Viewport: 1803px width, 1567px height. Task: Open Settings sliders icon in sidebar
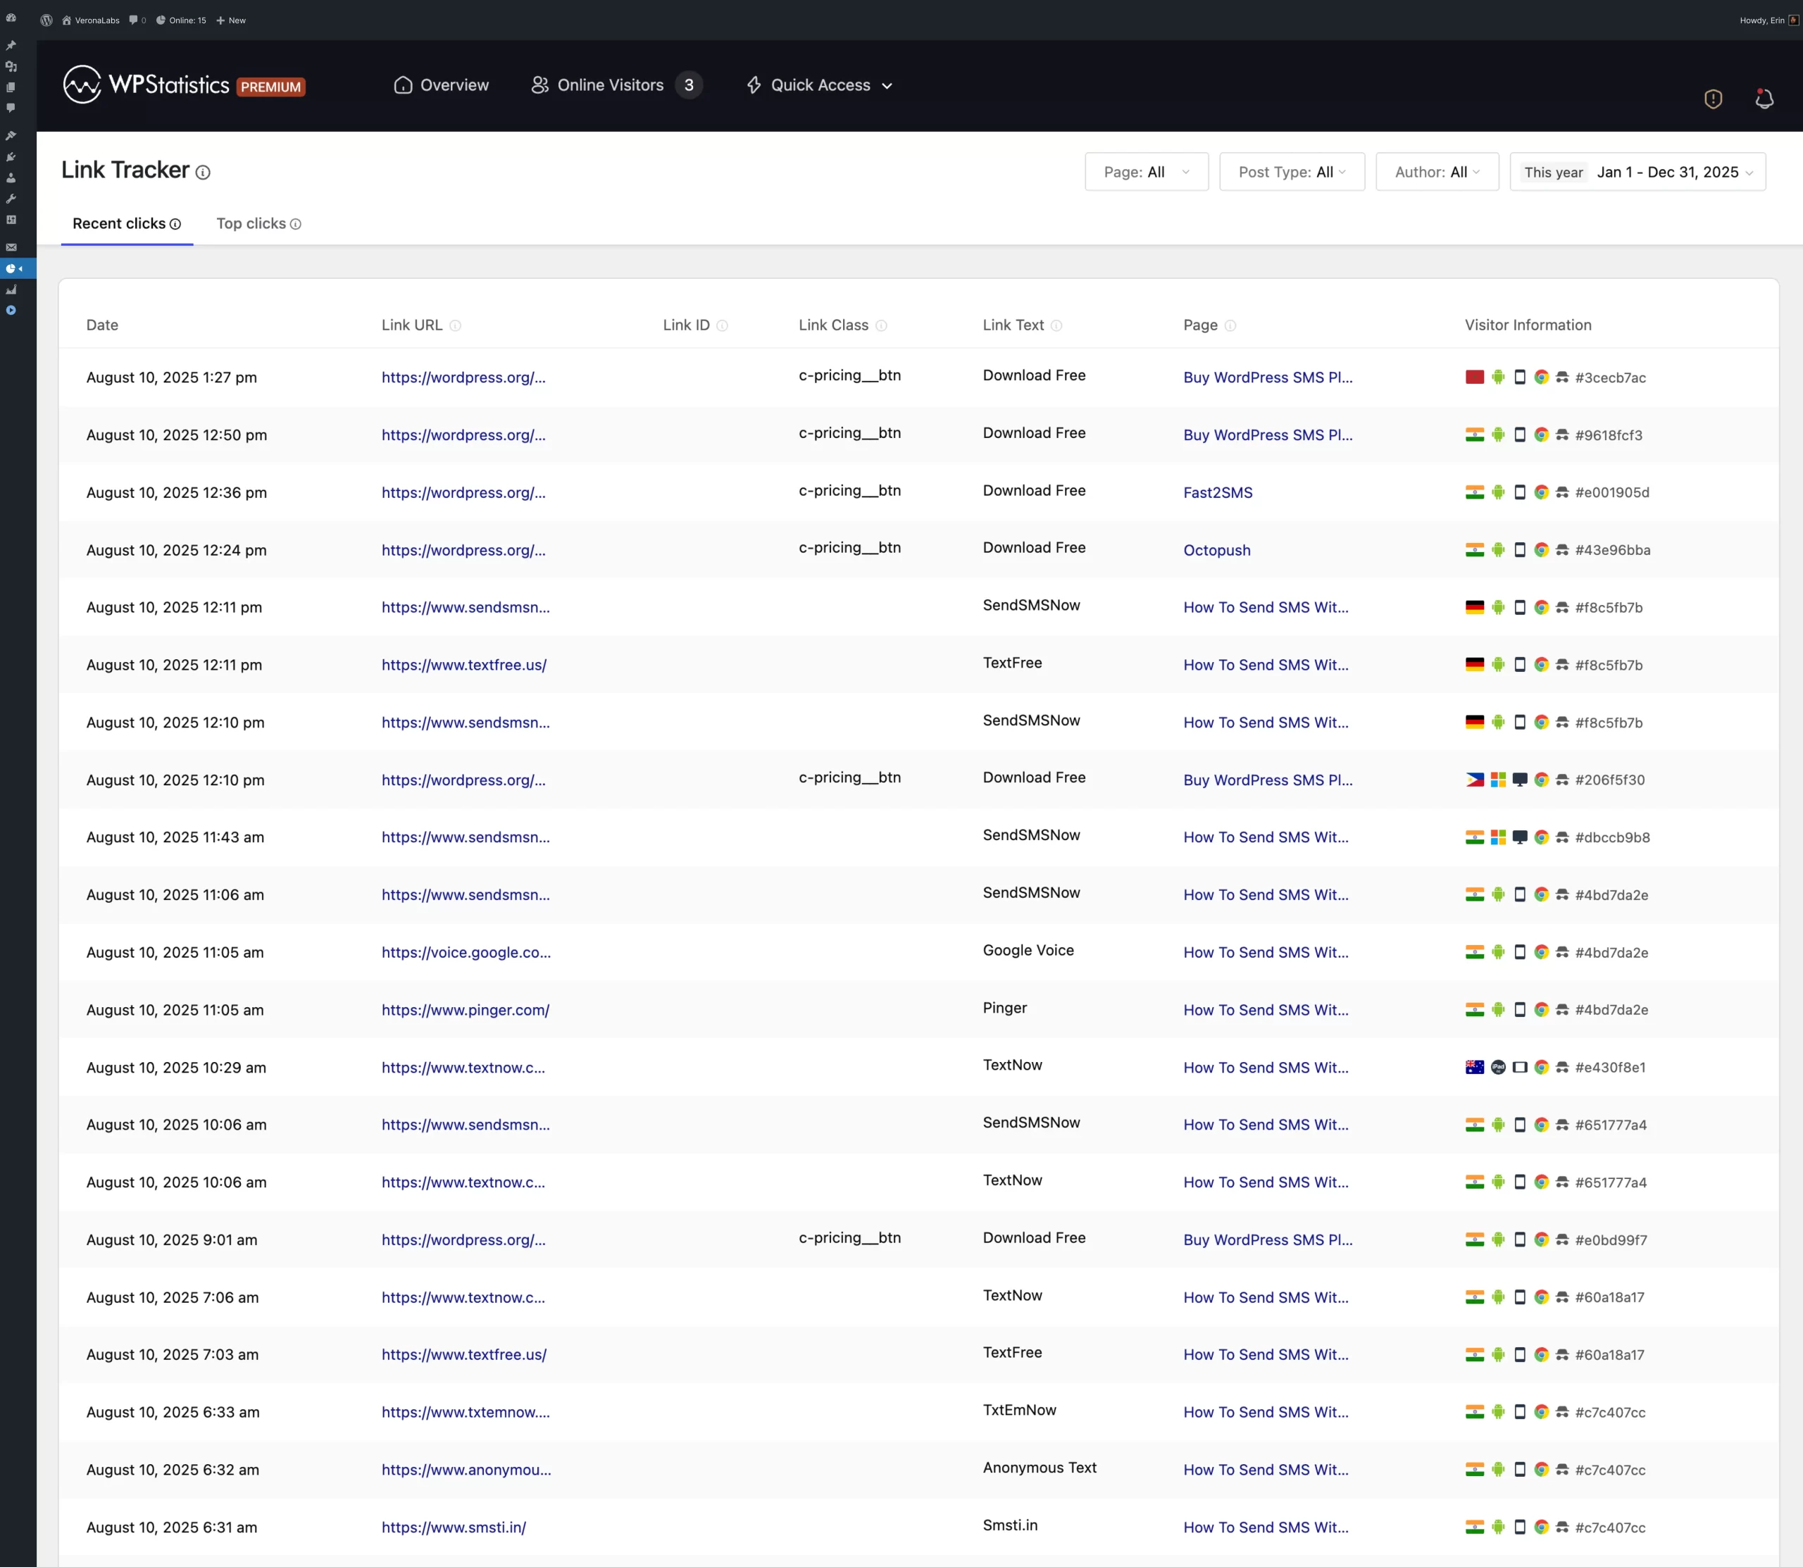click(11, 220)
